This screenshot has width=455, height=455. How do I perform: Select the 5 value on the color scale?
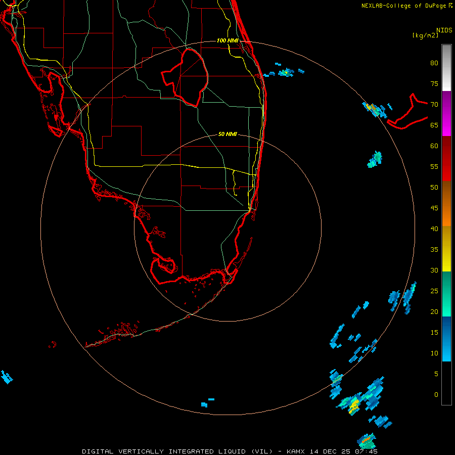point(436,374)
